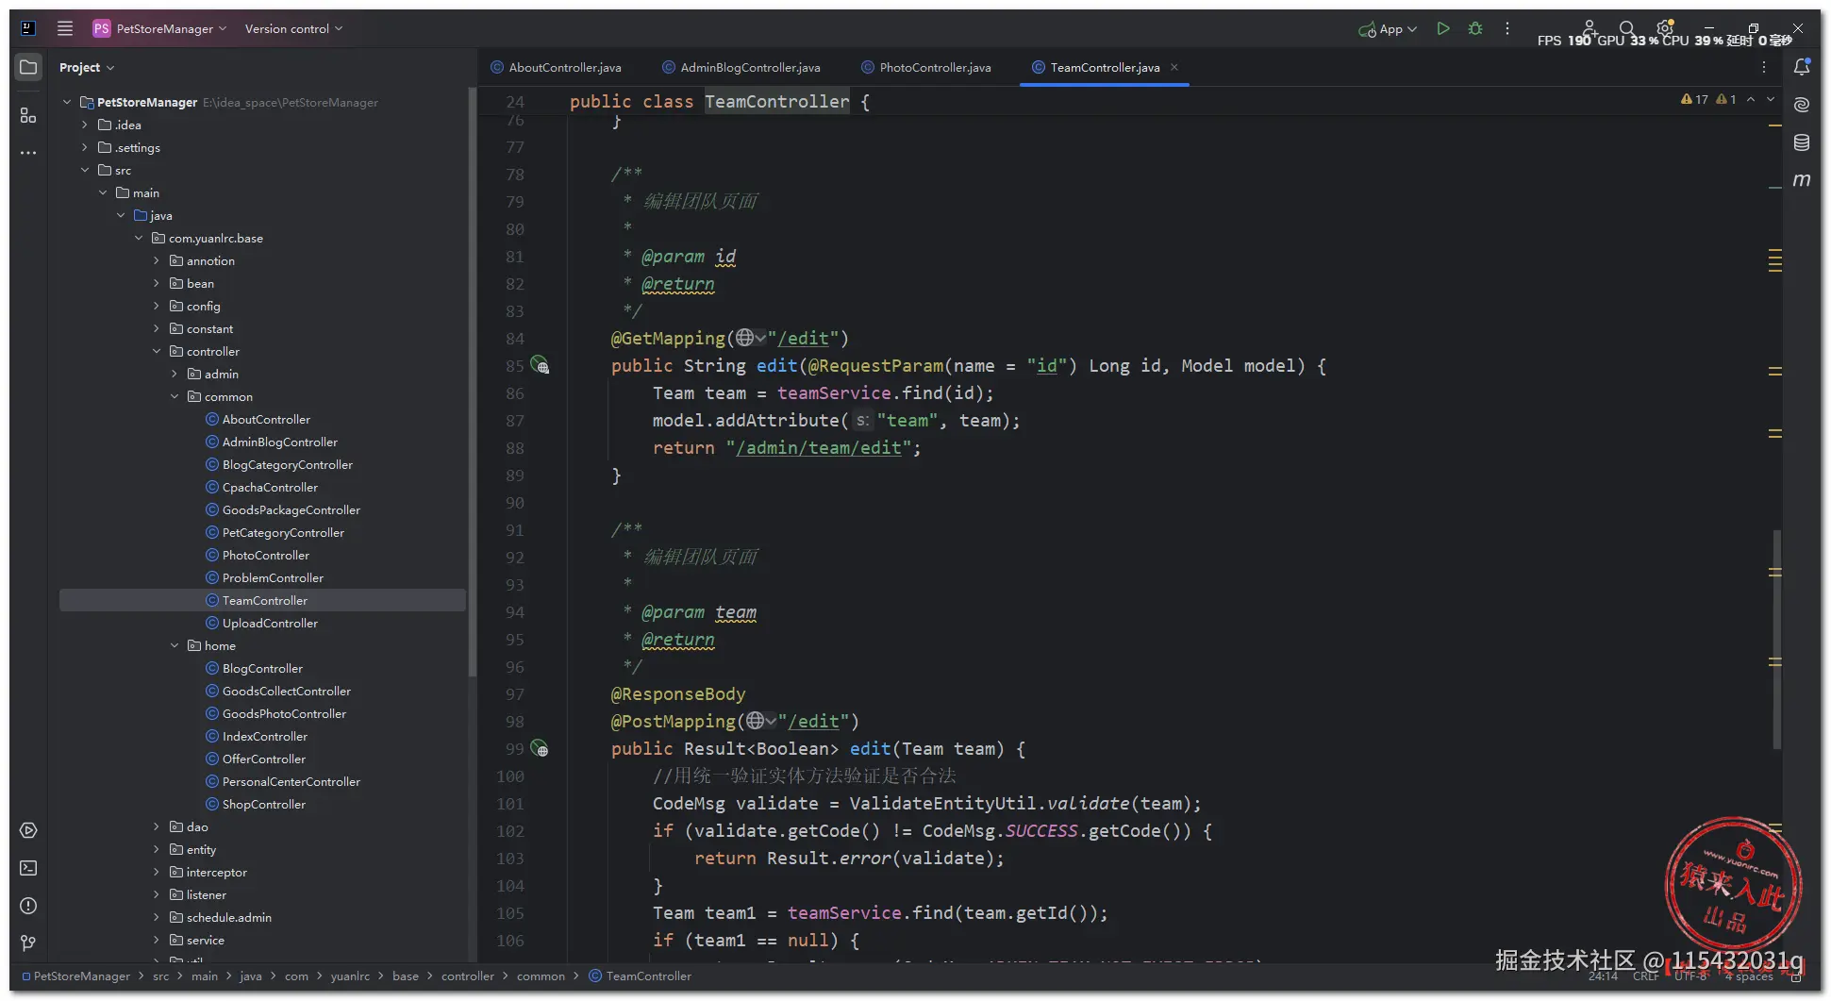
Task: Expand the dao package
Action: pos(157,826)
